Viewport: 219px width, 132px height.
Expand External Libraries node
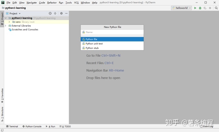5,26
